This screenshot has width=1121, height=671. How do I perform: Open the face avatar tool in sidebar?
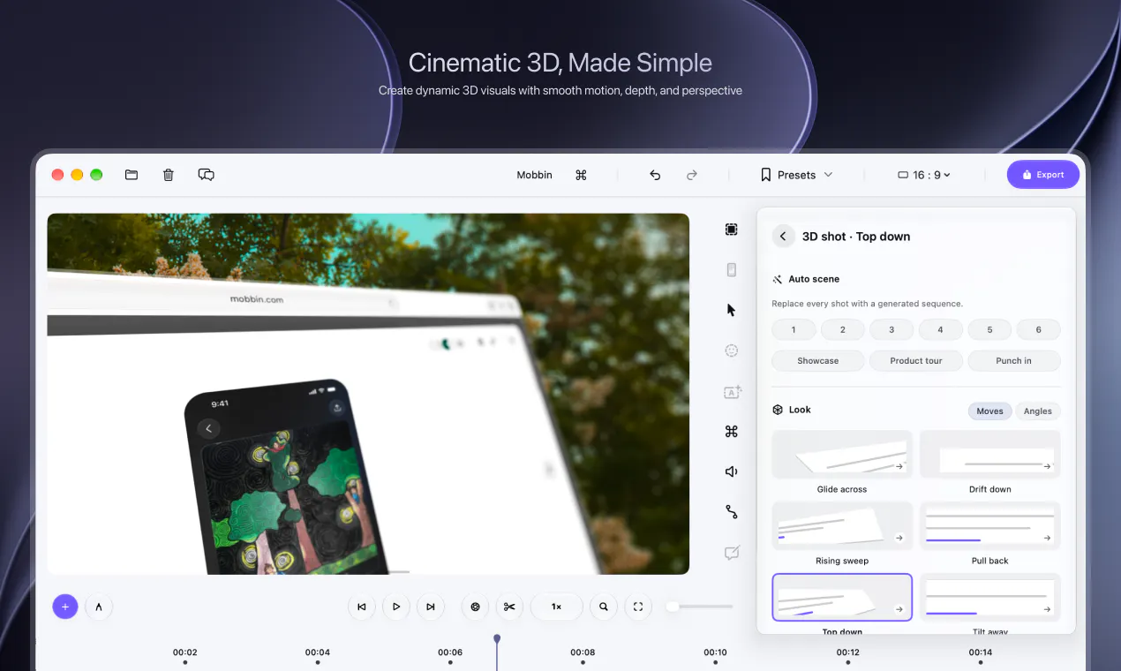point(732,351)
